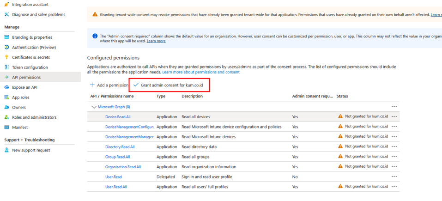442x201 pixels.
Task: Click the Diagnose and solve problems wrench icon
Action: (x=7, y=14)
